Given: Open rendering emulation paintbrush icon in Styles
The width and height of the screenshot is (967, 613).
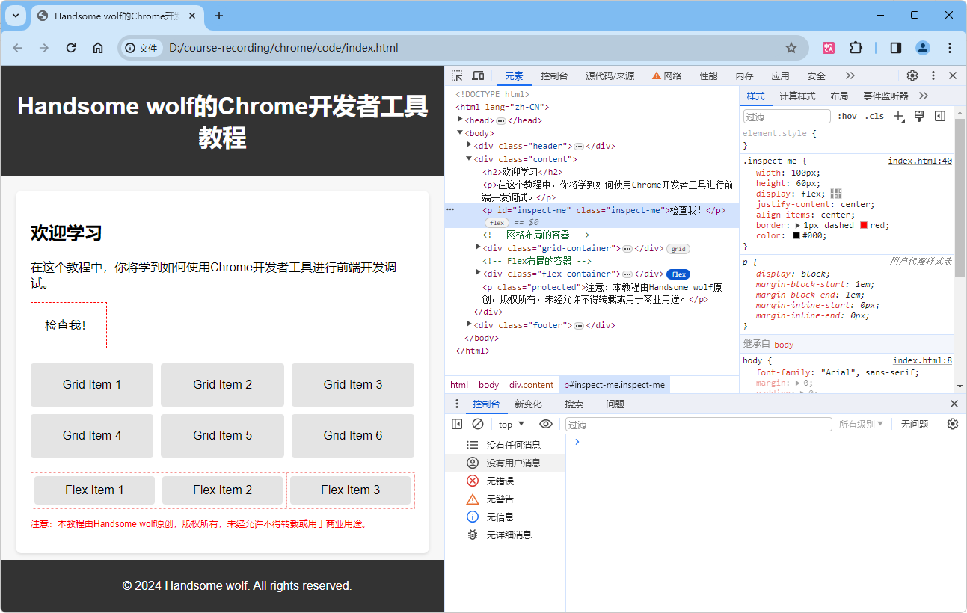Looking at the screenshot, I should tap(920, 116).
